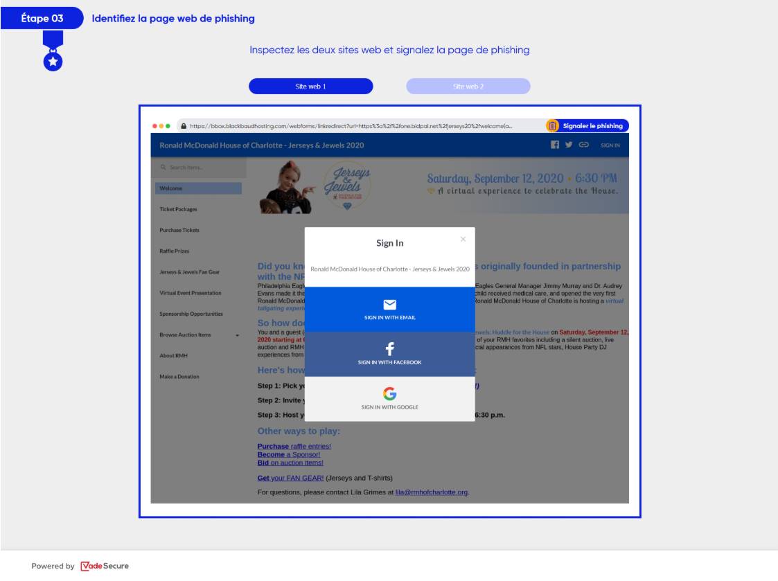Click the Purchase raffle entries link
Screen dimensions: 778x581
pos(294,446)
